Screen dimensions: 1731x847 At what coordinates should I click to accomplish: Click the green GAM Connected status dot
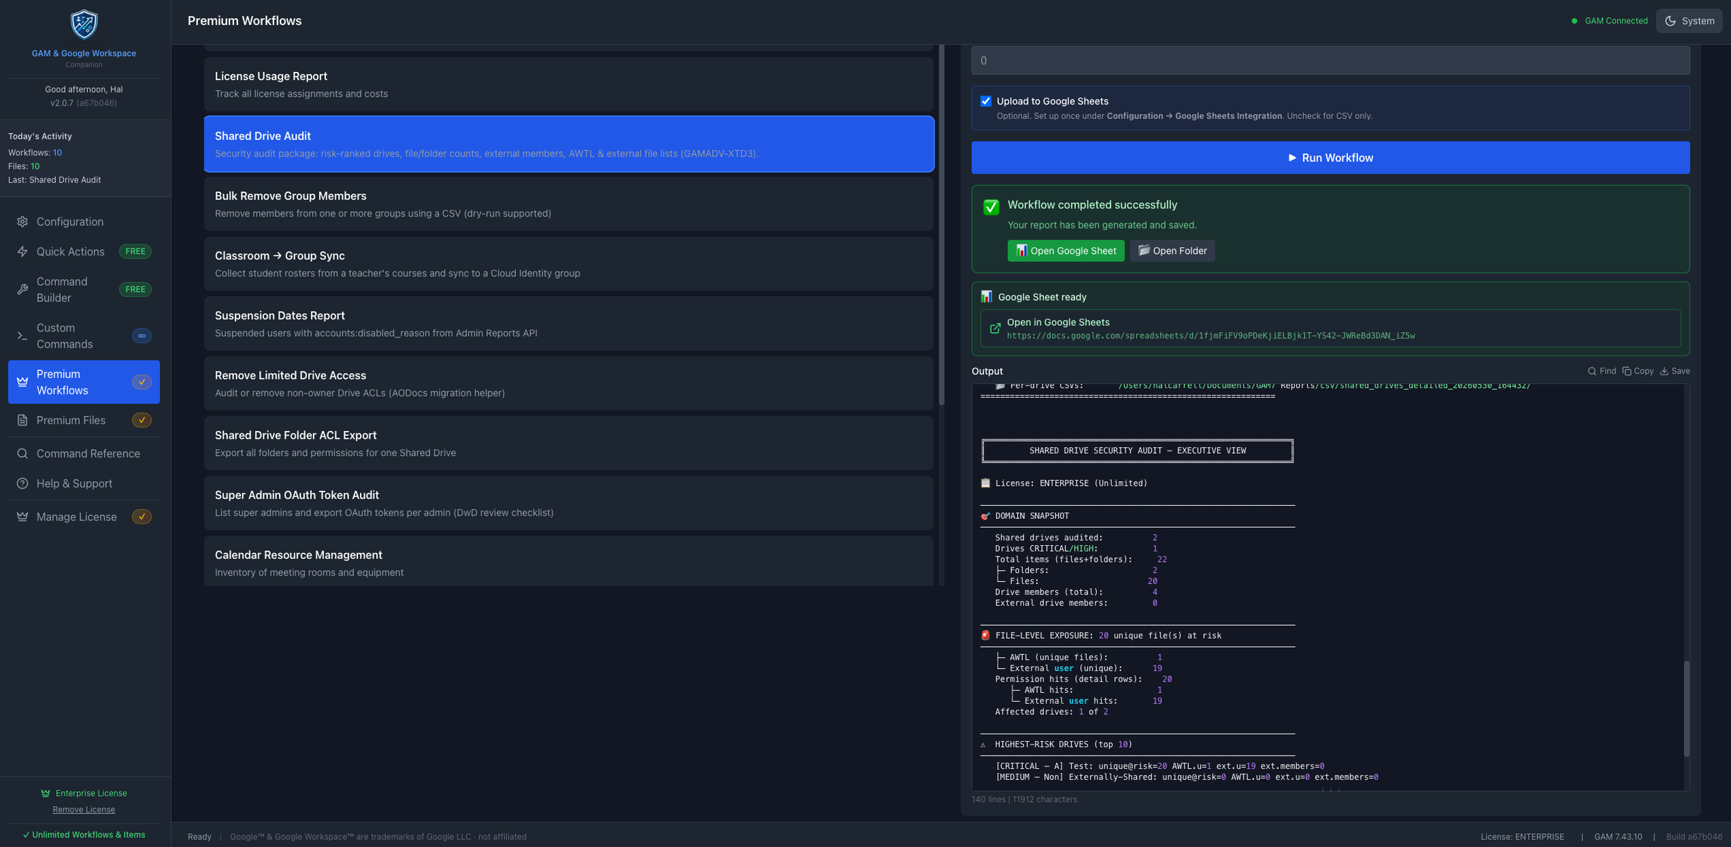(1575, 21)
